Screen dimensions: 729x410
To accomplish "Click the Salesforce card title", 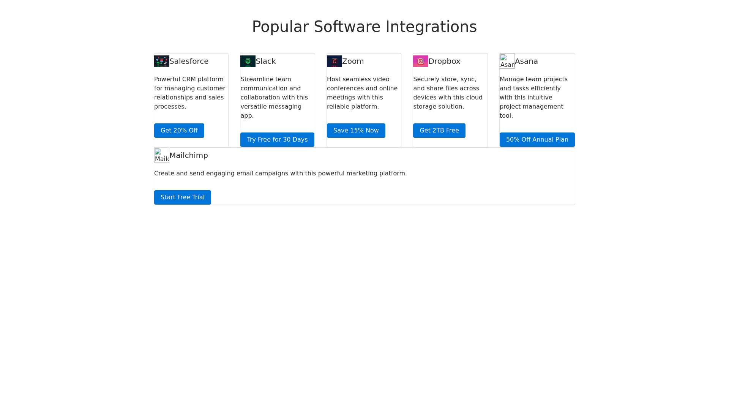I will pos(189,61).
